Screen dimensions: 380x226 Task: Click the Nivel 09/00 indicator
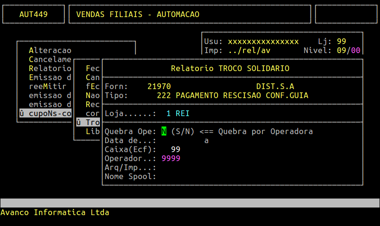coord(348,50)
